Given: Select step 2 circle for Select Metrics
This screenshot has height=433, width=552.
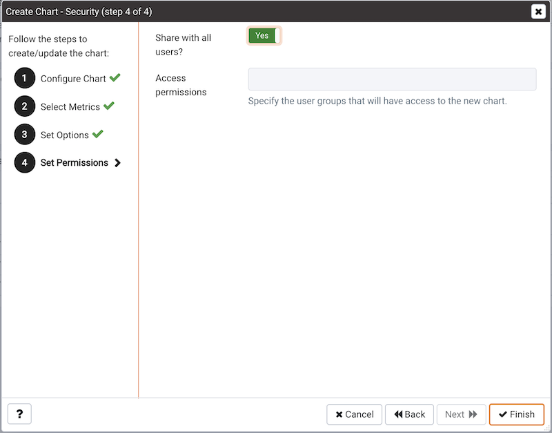Looking at the screenshot, I should click(25, 106).
